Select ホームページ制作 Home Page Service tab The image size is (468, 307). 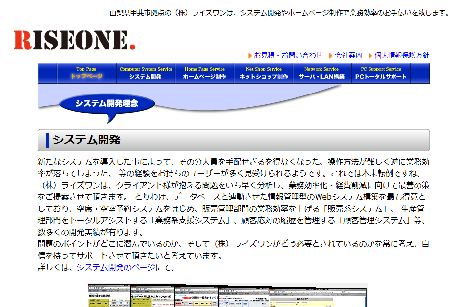tap(204, 73)
